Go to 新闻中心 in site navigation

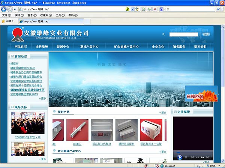coord(63,47)
